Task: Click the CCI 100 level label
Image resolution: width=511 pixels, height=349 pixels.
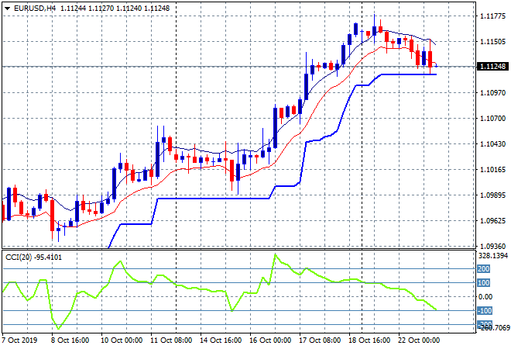Action: [x=484, y=283]
